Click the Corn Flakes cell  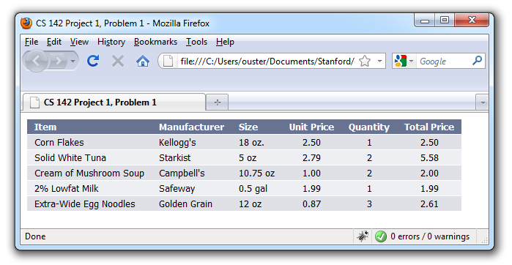click(59, 142)
